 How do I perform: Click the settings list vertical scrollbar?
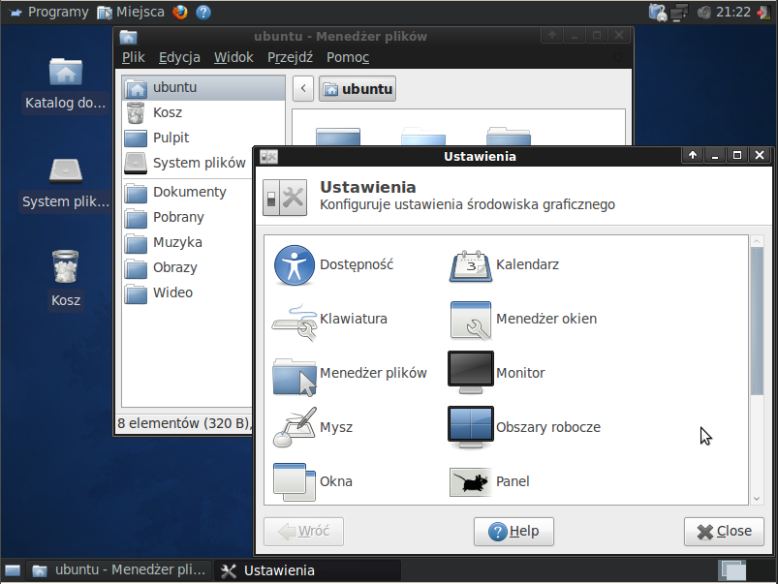757,320
